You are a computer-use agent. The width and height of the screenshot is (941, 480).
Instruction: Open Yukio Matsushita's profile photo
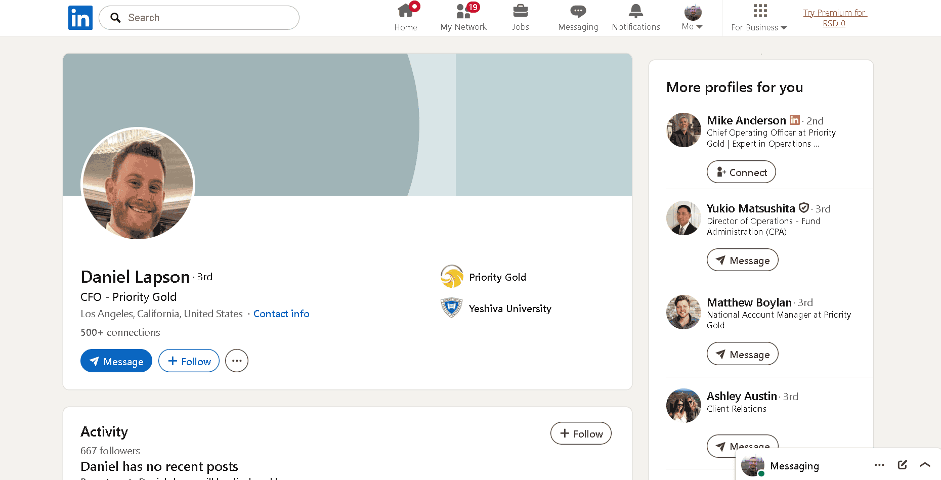pos(683,218)
